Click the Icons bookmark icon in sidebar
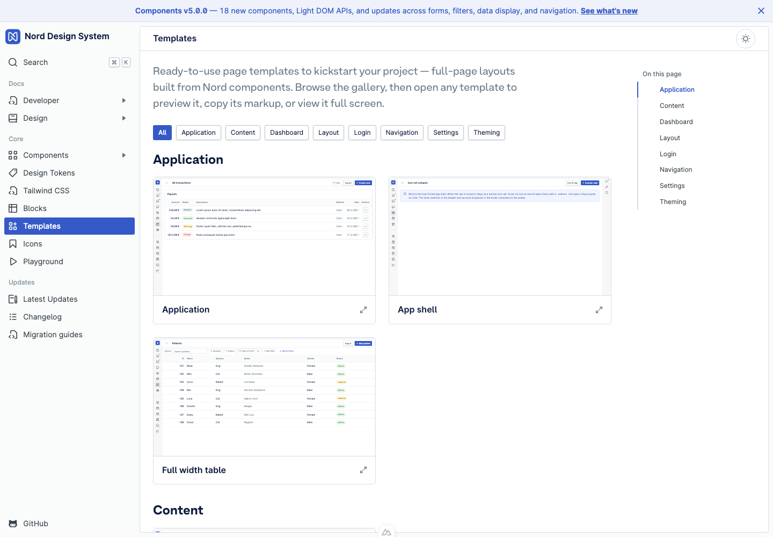Image resolution: width=773 pixels, height=537 pixels. (13, 244)
